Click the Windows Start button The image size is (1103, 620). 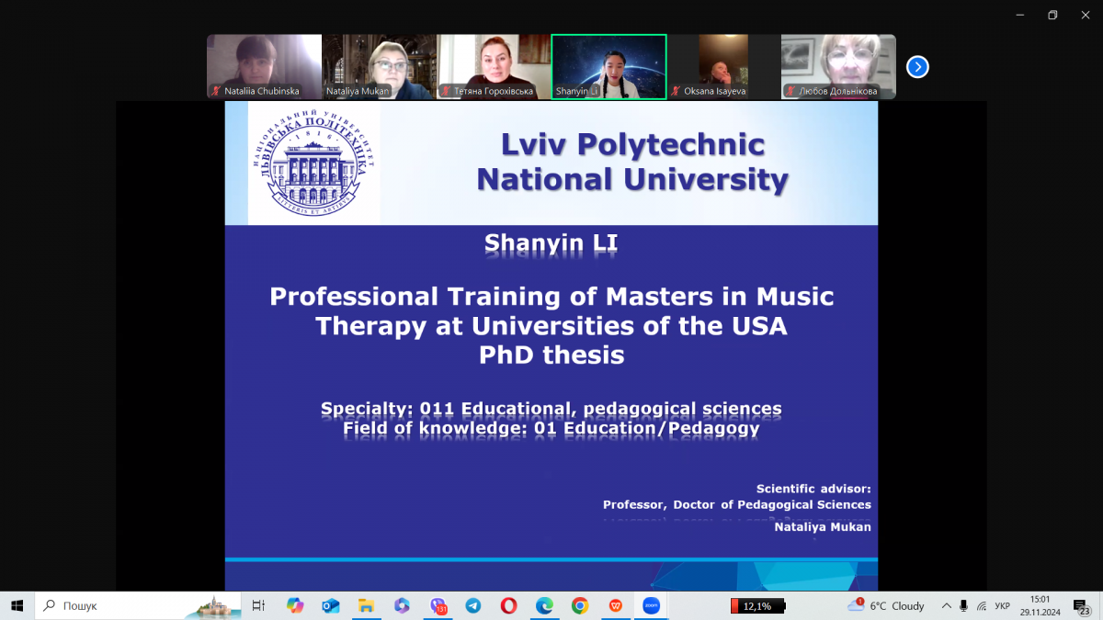click(x=17, y=606)
